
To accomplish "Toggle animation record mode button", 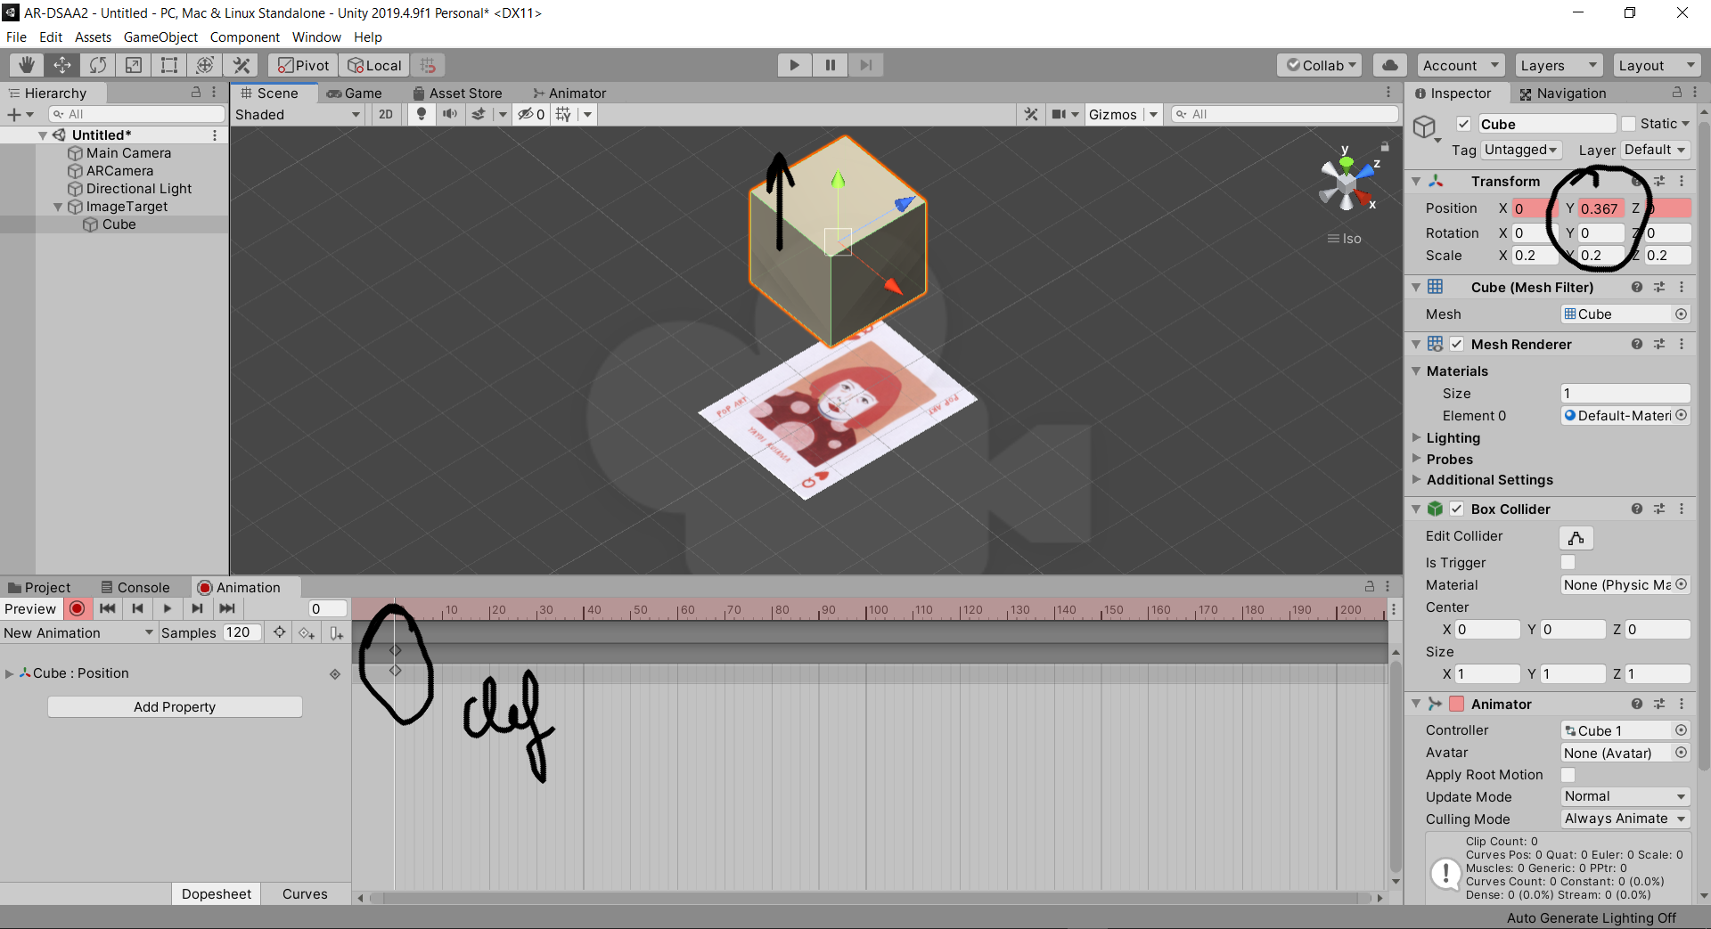I will (x=78, y=608).
